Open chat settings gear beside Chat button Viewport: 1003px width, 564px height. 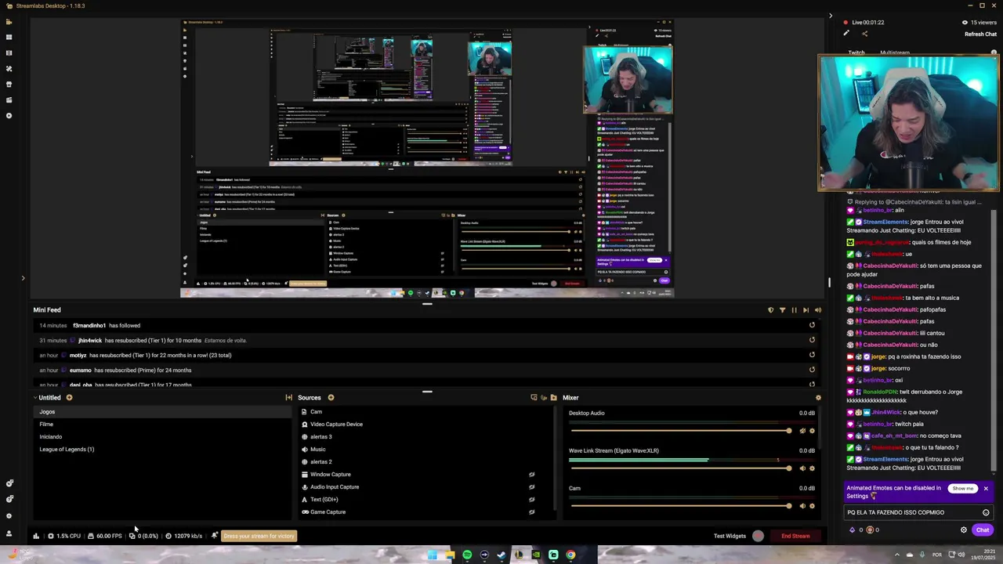pos(964,530)
